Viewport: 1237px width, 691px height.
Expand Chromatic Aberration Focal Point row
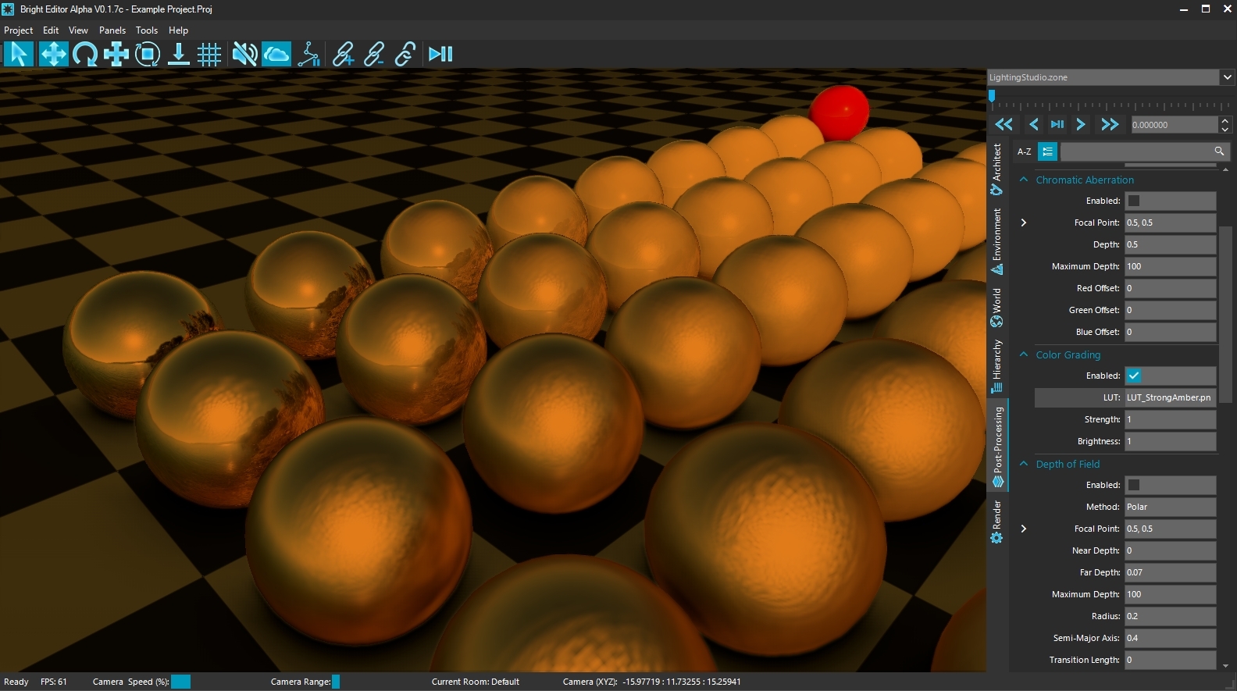pos(1024,223)
